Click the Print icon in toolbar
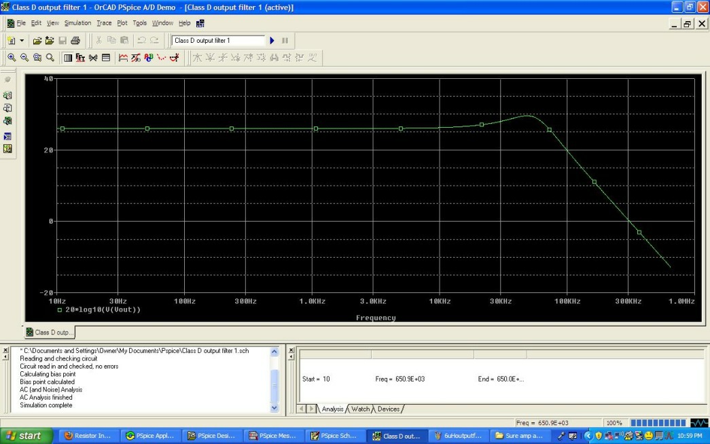 tap(75, 41)
